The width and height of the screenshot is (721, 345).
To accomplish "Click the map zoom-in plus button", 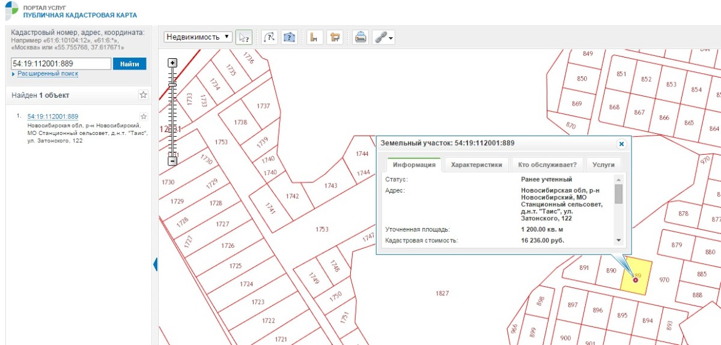I will [x=172, y=63].
